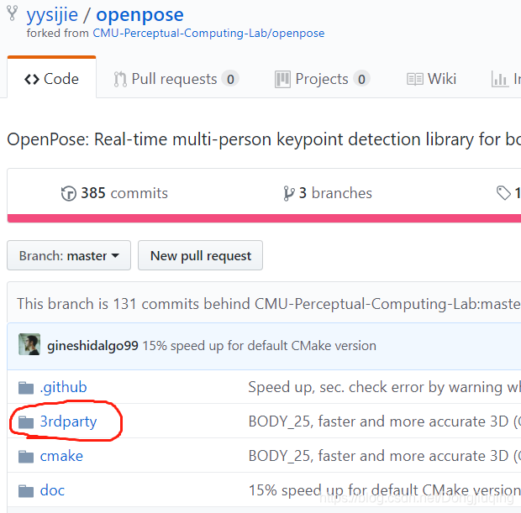Open the Pull requests tab
This screenshot has width=521, height=513.
[x=176, y=79]
